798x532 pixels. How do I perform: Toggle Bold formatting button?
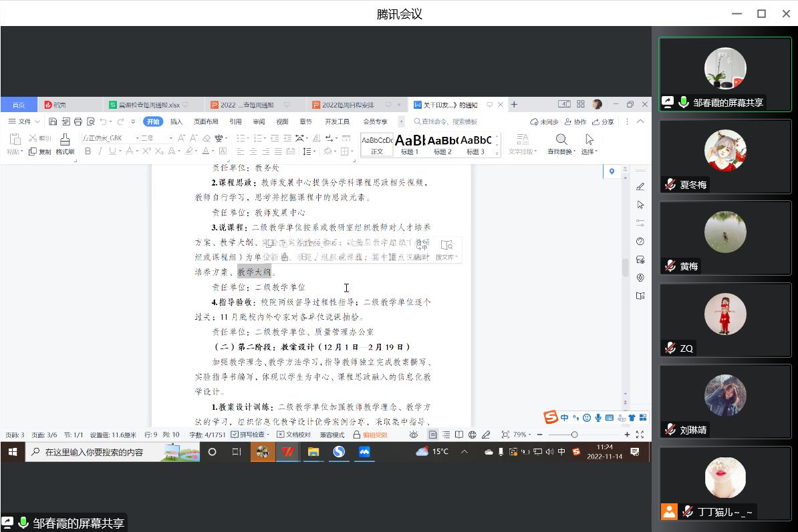[88, 152]
